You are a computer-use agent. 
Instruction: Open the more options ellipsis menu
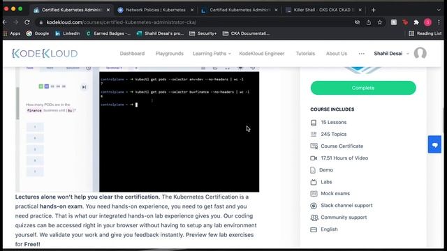(x=362, y=54)
